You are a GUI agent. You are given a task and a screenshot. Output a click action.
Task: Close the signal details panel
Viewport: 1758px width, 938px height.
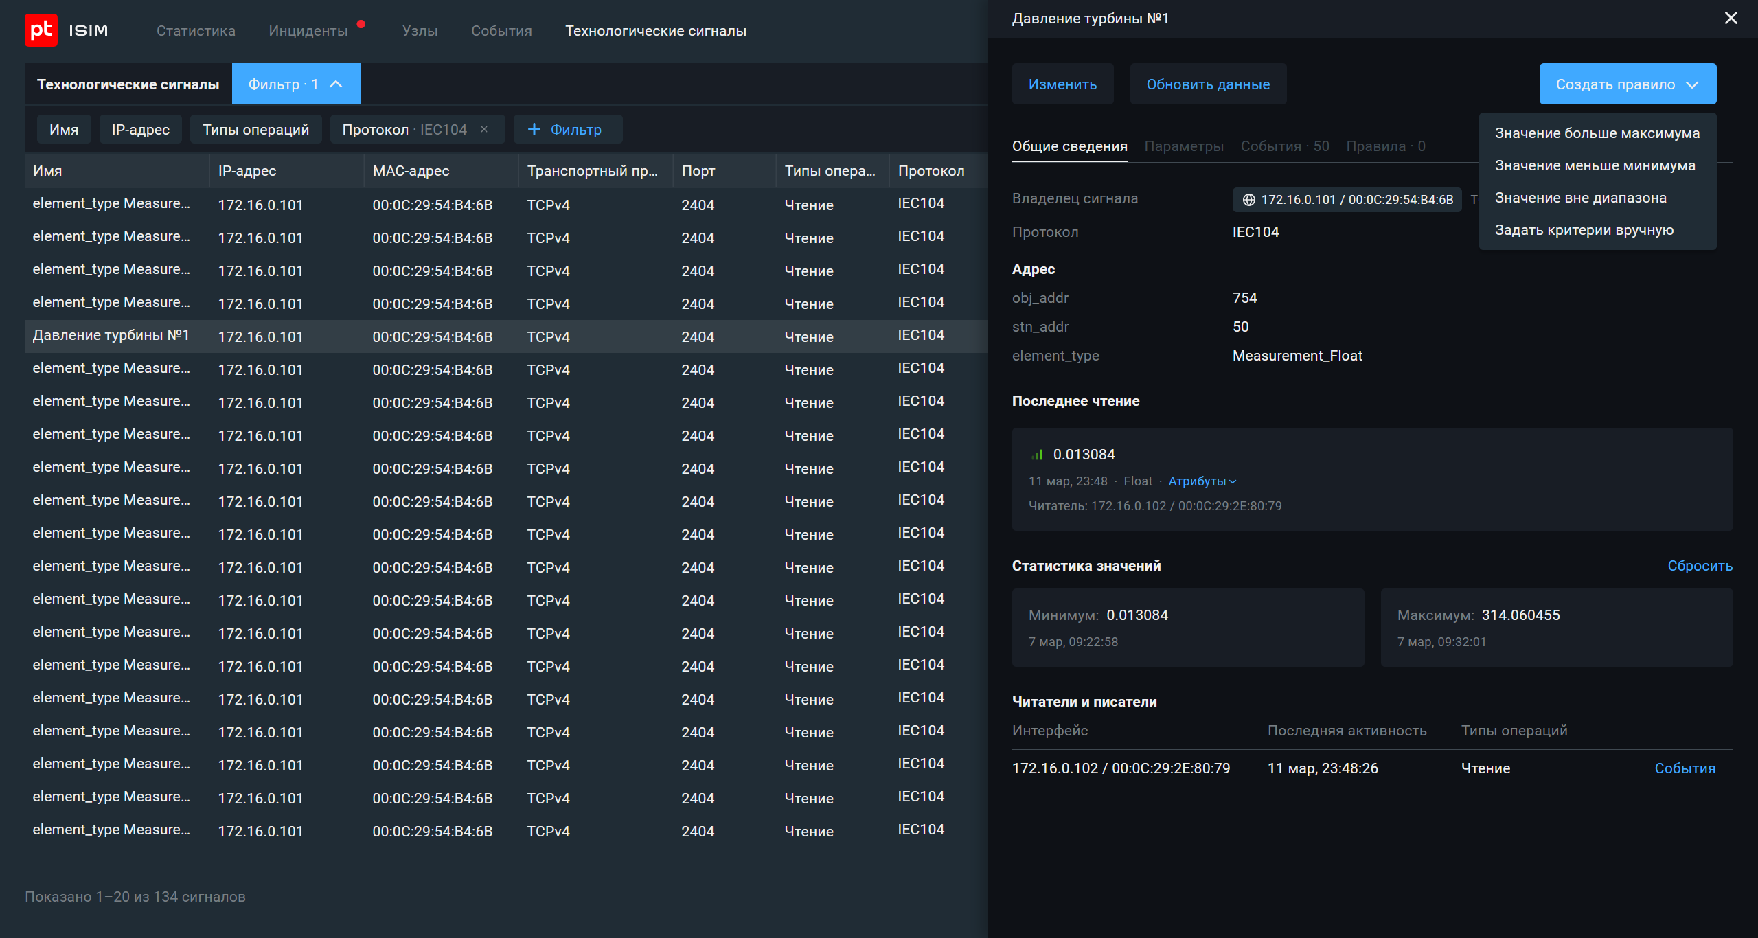pyautogui.click(x=1731, y=18)
